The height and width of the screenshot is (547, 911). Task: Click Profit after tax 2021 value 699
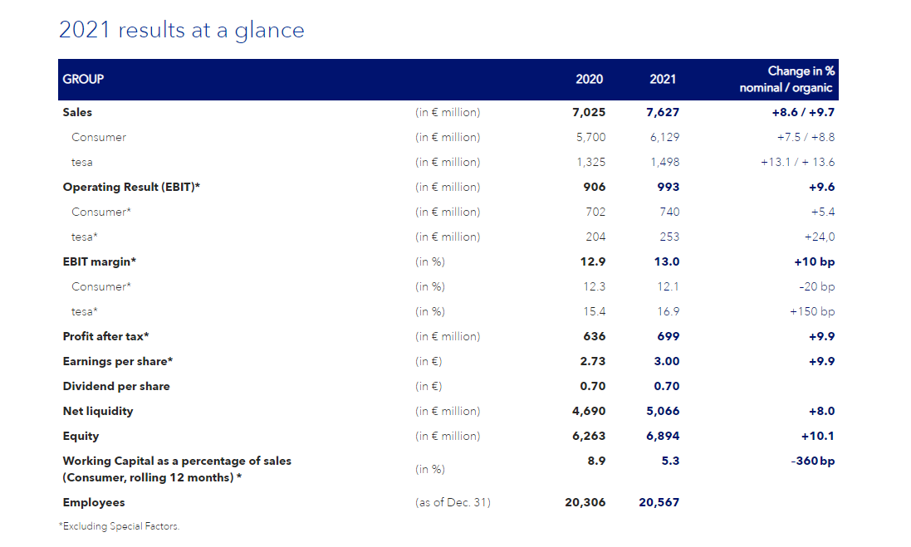[x=669, y=336]
